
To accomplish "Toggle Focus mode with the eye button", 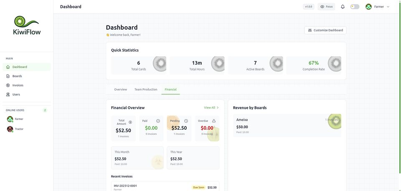I will tap(326, 7).
